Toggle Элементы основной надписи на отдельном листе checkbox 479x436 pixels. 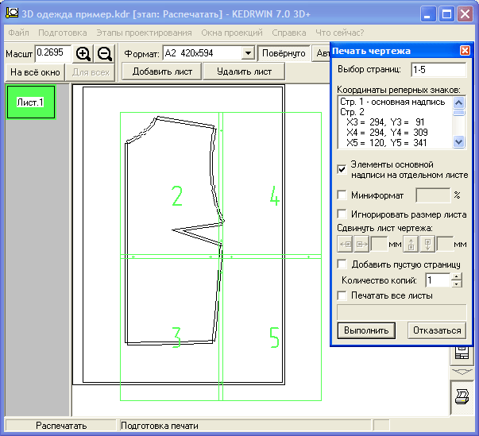[x=342, y=169]
